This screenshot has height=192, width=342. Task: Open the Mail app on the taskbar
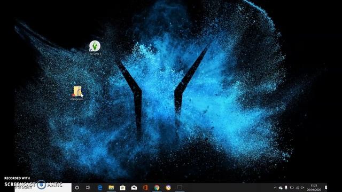pyautogui.click(x=134, y=187)
